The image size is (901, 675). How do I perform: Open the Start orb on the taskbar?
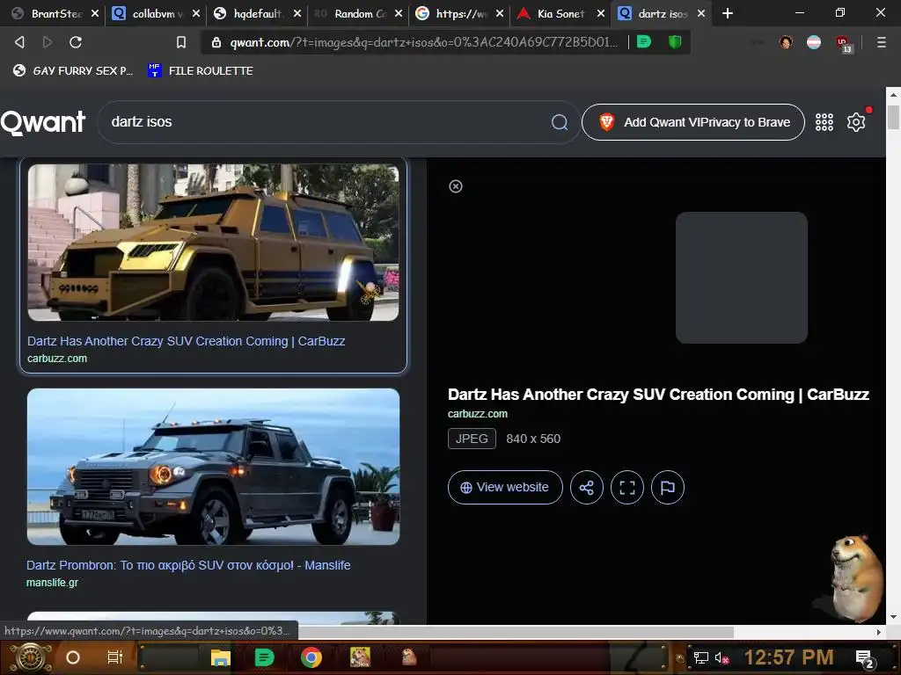point(30,657)
